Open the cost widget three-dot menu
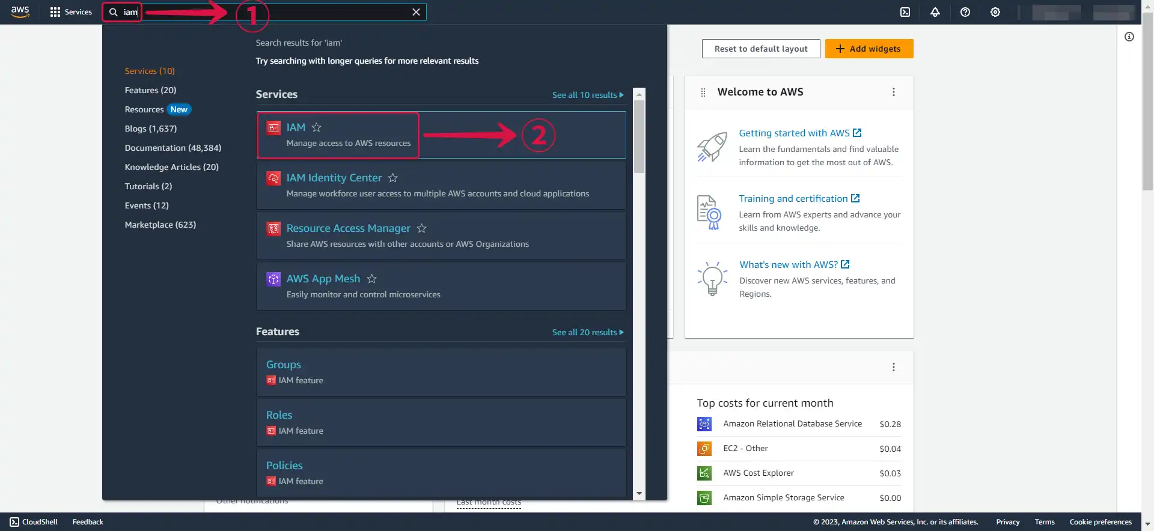The image size is (1154, 531). (x=894, y=367)
